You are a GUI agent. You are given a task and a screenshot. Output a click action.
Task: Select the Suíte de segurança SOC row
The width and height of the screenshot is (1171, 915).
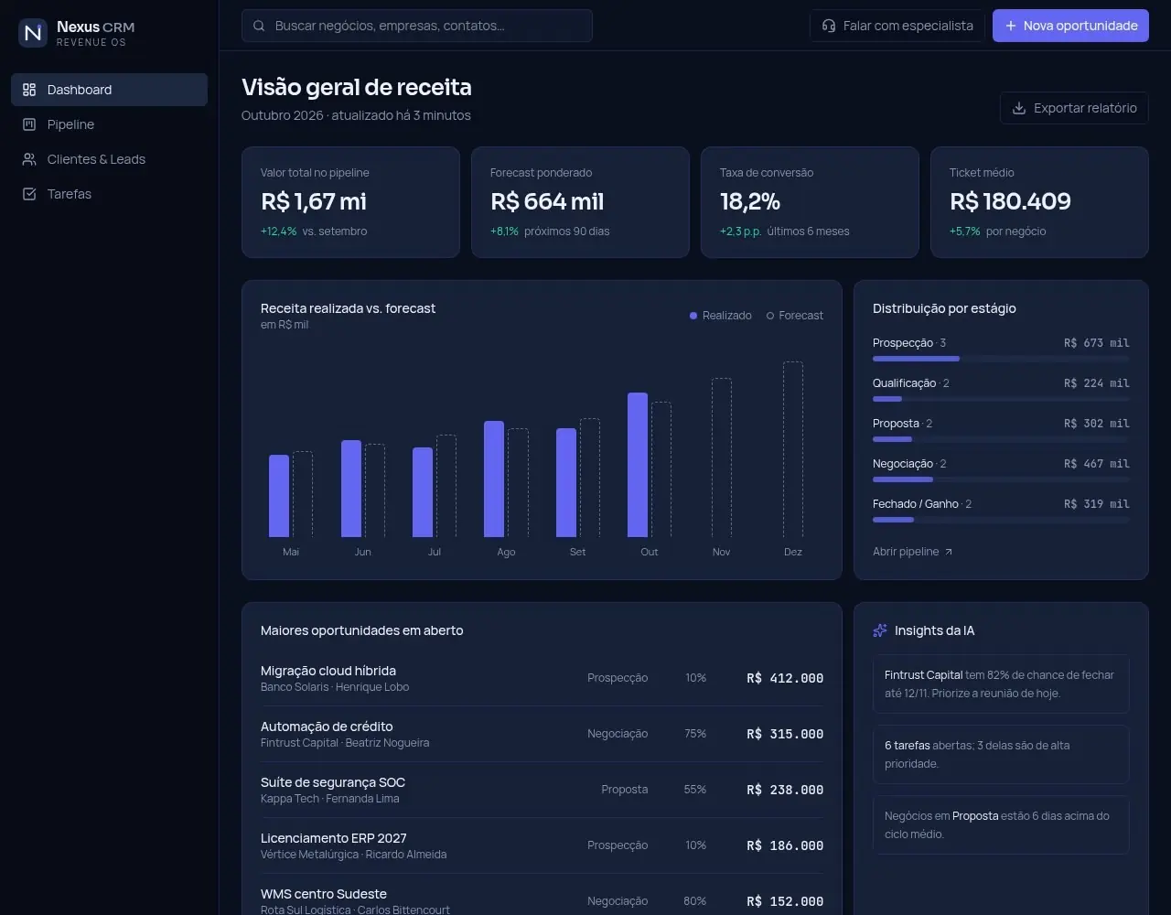[x=542, y=790]
